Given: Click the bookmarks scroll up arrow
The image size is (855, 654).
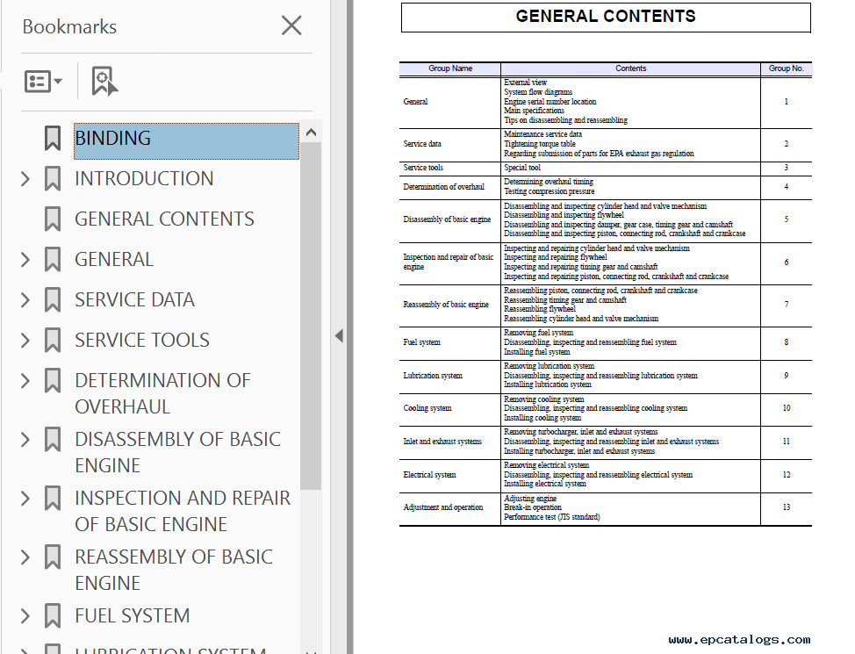Looking at the screenshot, I should [x=312, y=132].
